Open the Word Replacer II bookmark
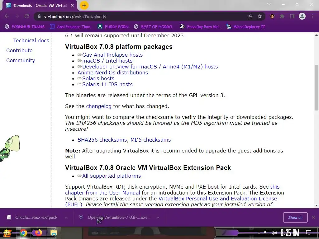Screen dimensions: 319x239 pyautogui.click(x=246, y=27)
